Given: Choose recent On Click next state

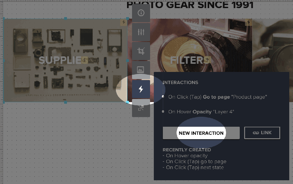Looking at the screenshot, I should coord(195,167).
